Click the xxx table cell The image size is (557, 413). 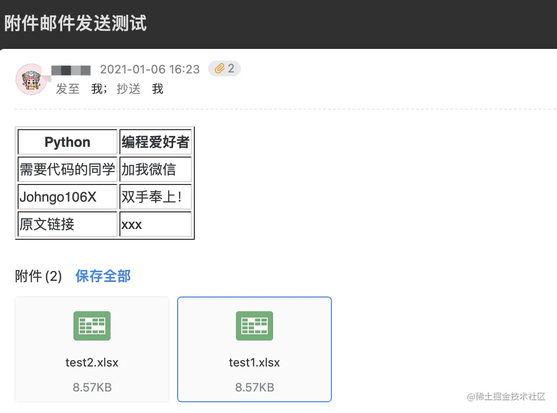[156, 224]
